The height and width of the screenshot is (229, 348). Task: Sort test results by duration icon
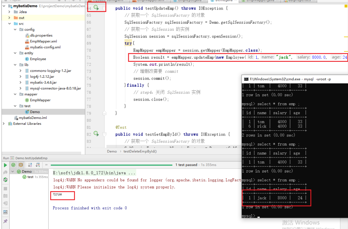point(38,165)
